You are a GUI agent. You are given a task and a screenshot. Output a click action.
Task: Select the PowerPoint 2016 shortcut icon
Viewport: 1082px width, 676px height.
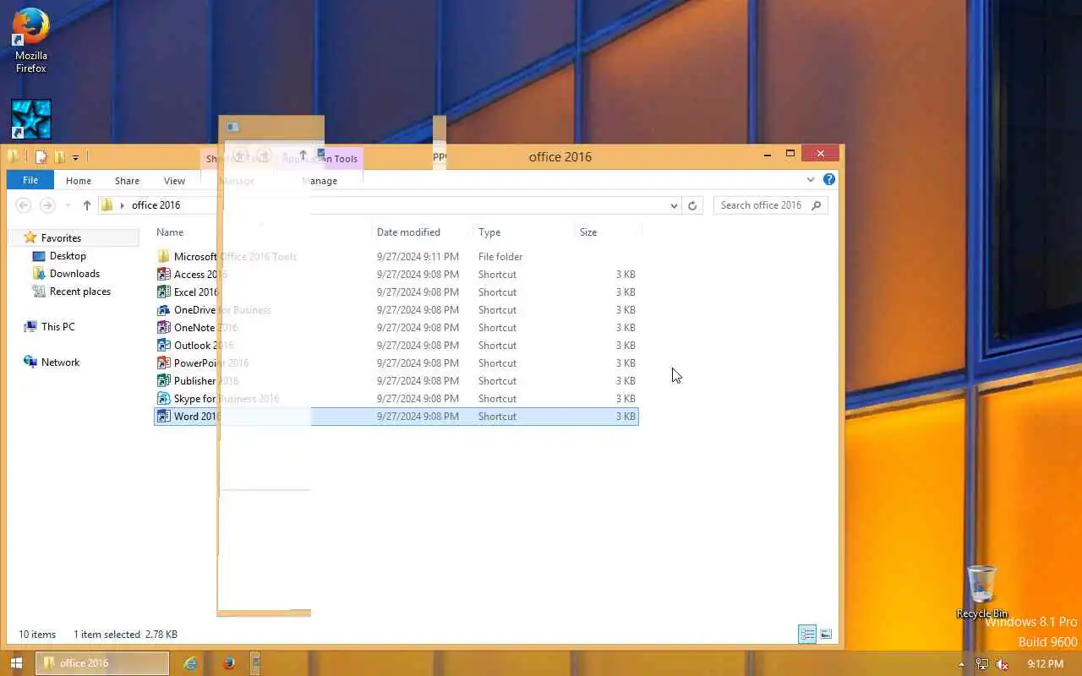tap(164, 363)
